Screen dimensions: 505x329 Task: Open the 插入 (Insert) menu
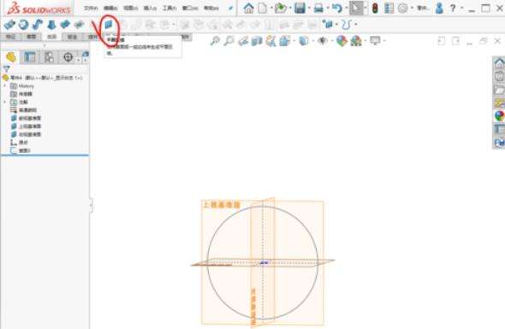150,8
